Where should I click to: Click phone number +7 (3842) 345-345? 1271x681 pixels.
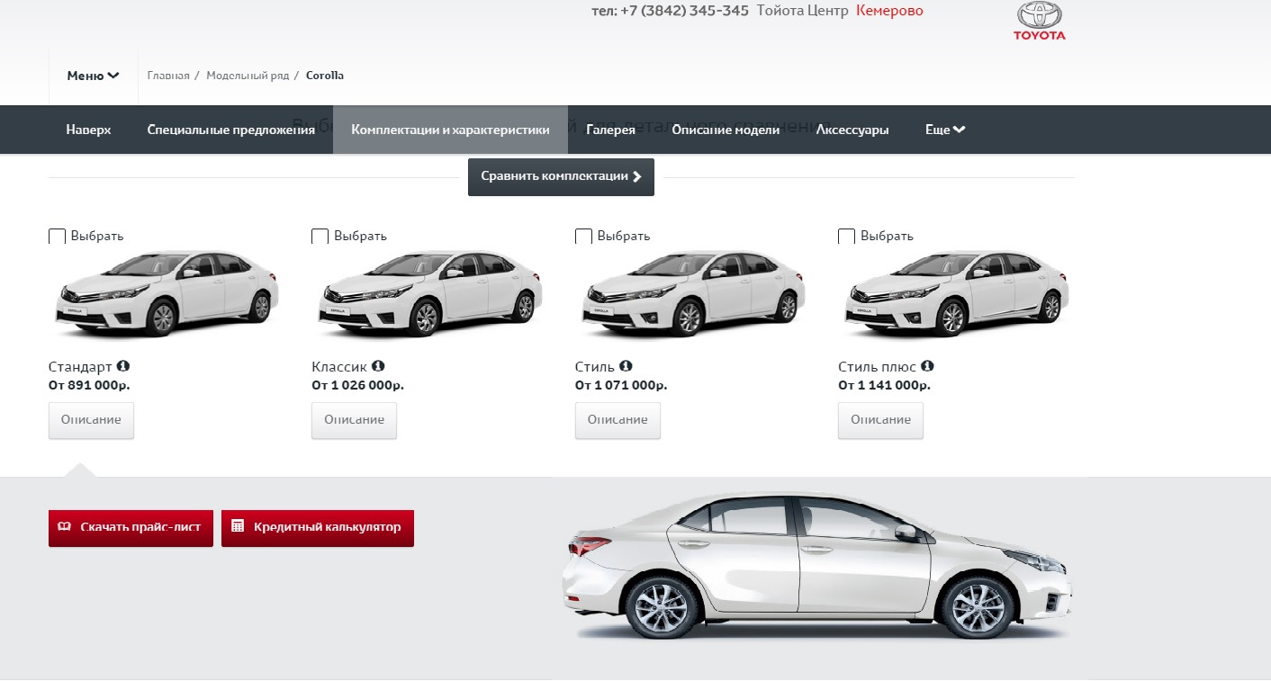[x=685, y=11]
